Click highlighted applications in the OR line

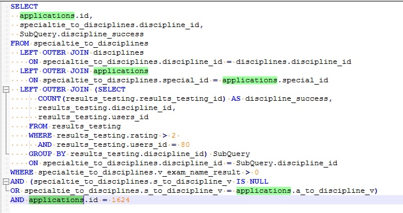click(x=264, y=191)
